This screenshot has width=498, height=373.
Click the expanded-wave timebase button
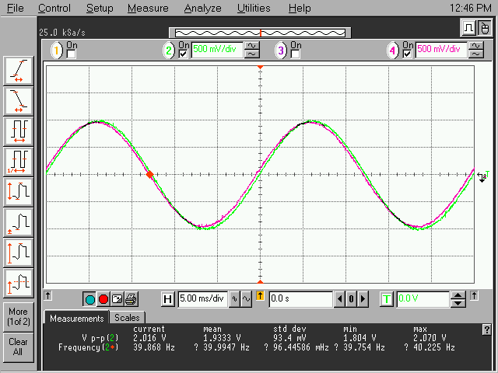click(x=246, y=299)
